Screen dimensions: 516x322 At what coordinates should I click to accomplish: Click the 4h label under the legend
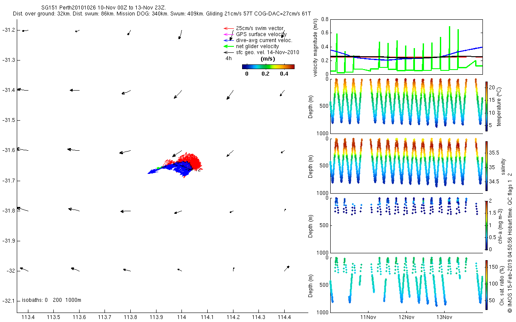pyautogui.click(x=228, y=58)
